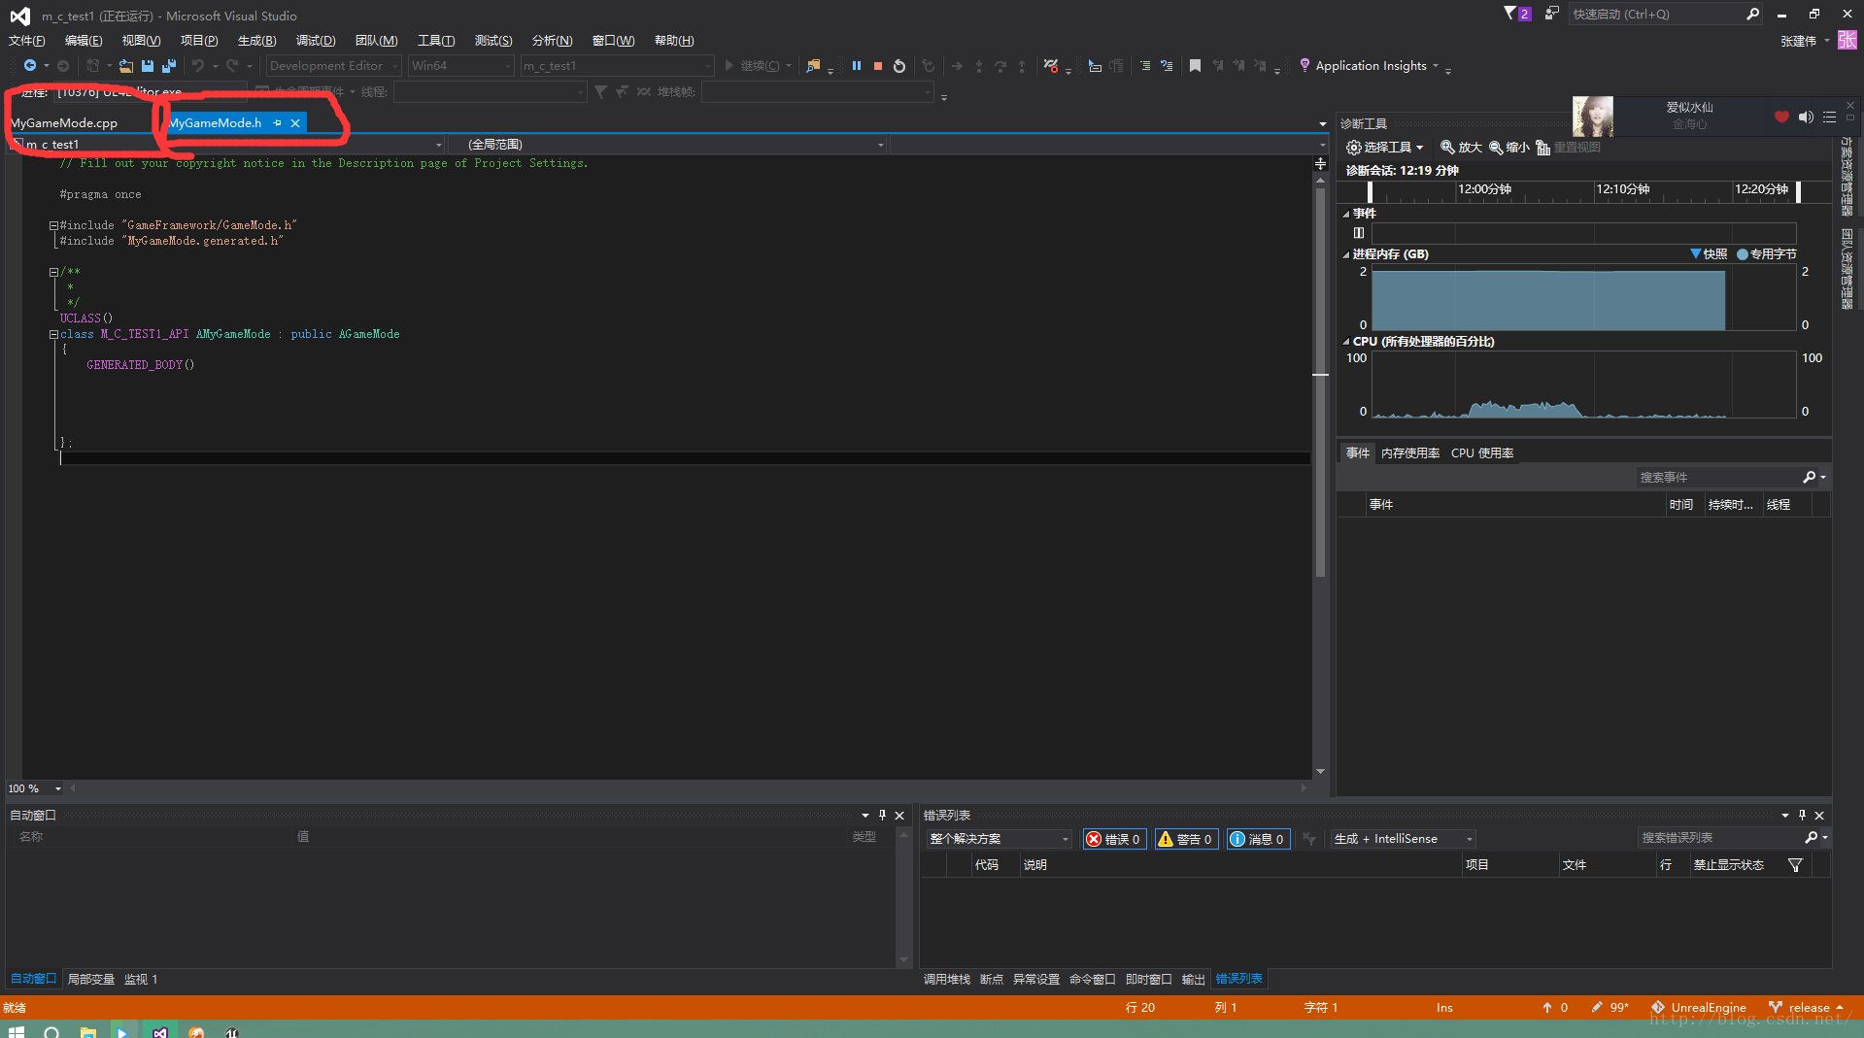
Task: Open the 调试(D) menu
Action: (x=316, y=41)
